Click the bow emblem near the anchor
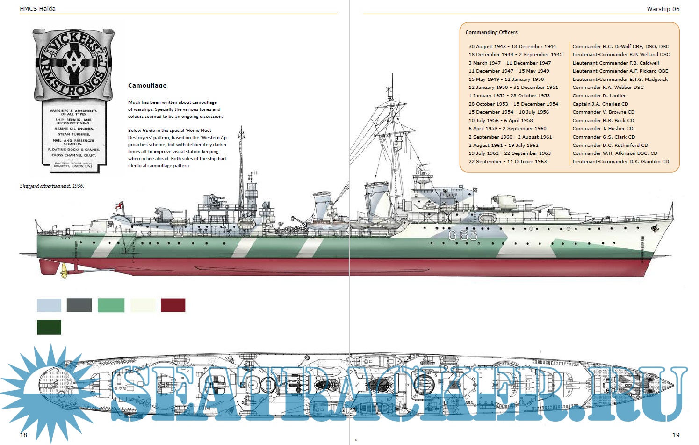Viewport: 699px width, 445px height. [x=655, y=228]
